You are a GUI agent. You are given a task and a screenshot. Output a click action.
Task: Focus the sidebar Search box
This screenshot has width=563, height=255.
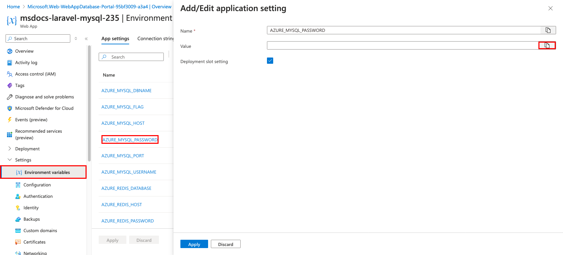pyautogui.click(x=38, y=38)
